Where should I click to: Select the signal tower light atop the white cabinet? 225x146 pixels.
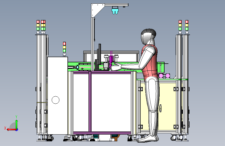click(64, 49)
